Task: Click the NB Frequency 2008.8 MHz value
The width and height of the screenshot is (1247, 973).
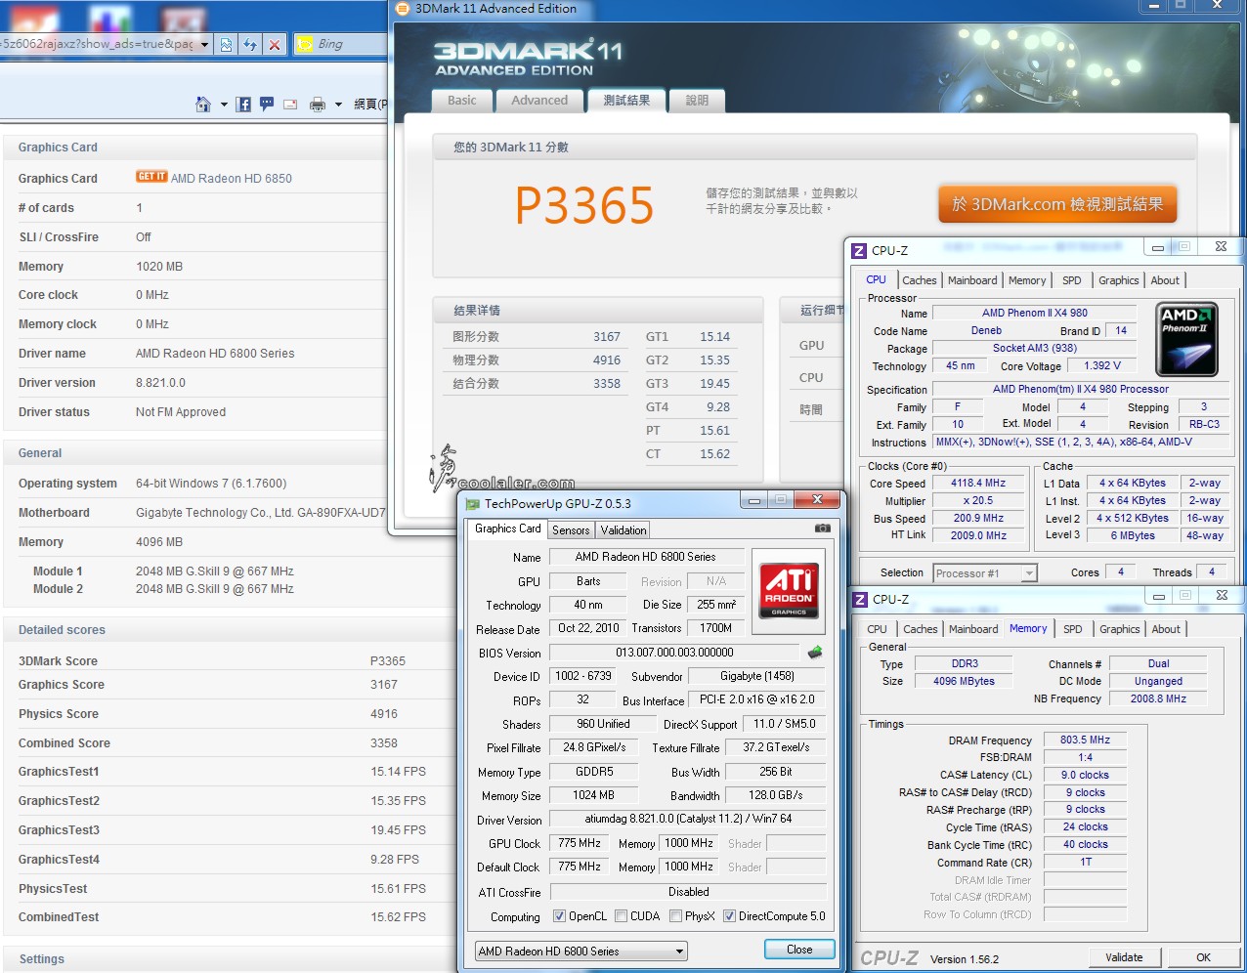Action: pyautogui.click(x=1158, y=699)
